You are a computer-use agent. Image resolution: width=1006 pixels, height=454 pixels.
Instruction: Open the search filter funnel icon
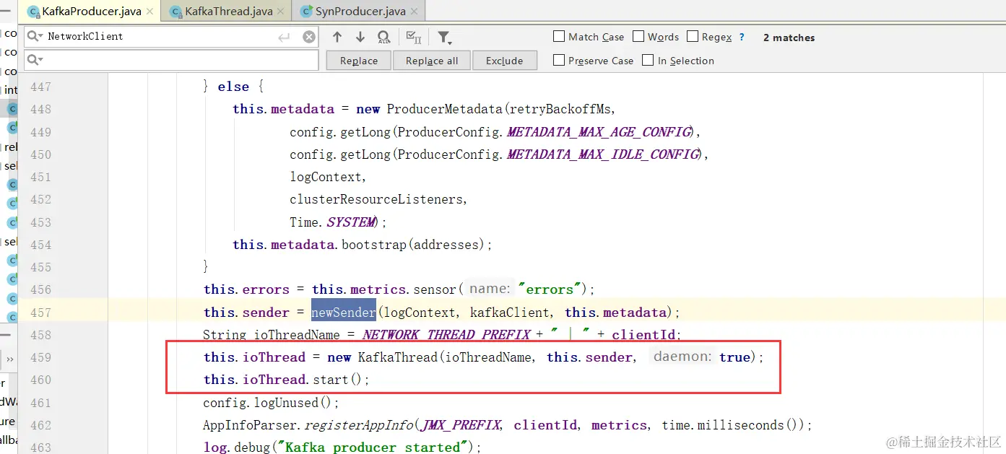(445, 38)
